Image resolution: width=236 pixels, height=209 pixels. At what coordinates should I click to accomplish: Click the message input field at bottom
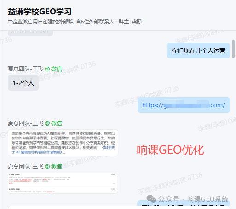119,208
